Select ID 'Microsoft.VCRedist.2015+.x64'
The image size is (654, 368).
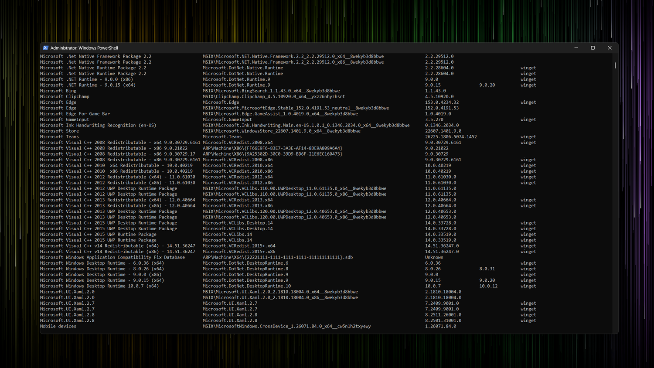tap(239, 246)
